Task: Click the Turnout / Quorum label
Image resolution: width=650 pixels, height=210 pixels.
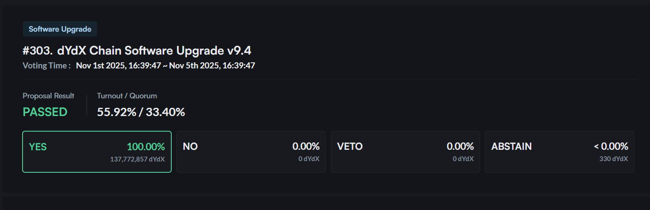Action: point(127,96)
